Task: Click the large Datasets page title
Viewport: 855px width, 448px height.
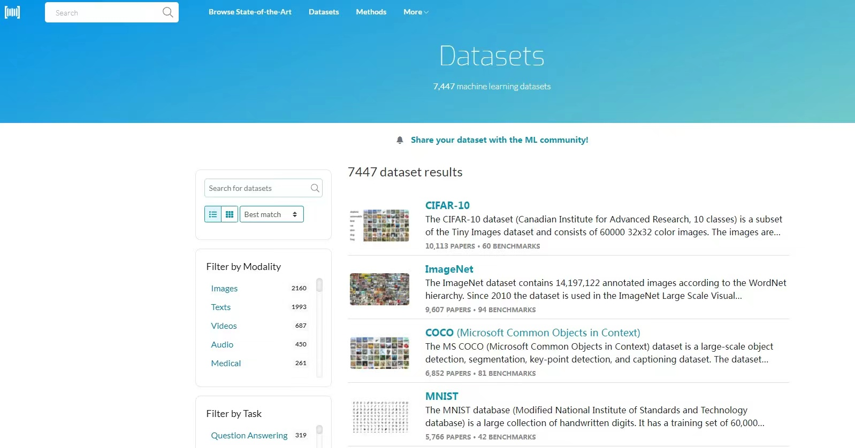Action: (492, 56)
